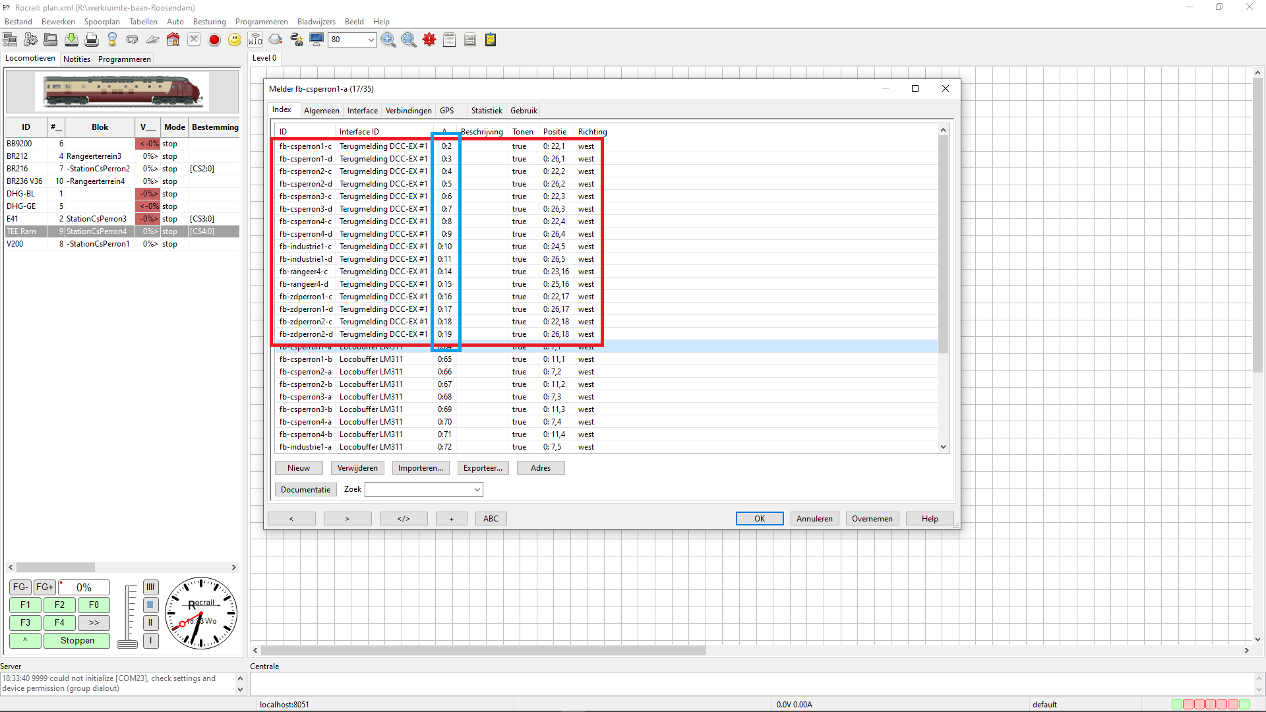The height and width of the screenshot is (712, 1266).
Task: Click the green download save icon
Action: pos(71,40)
